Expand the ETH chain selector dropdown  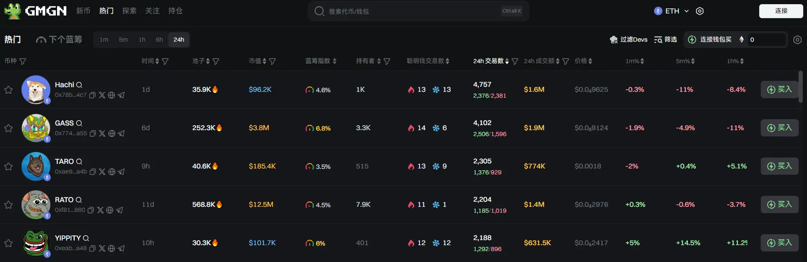[687, 11]
